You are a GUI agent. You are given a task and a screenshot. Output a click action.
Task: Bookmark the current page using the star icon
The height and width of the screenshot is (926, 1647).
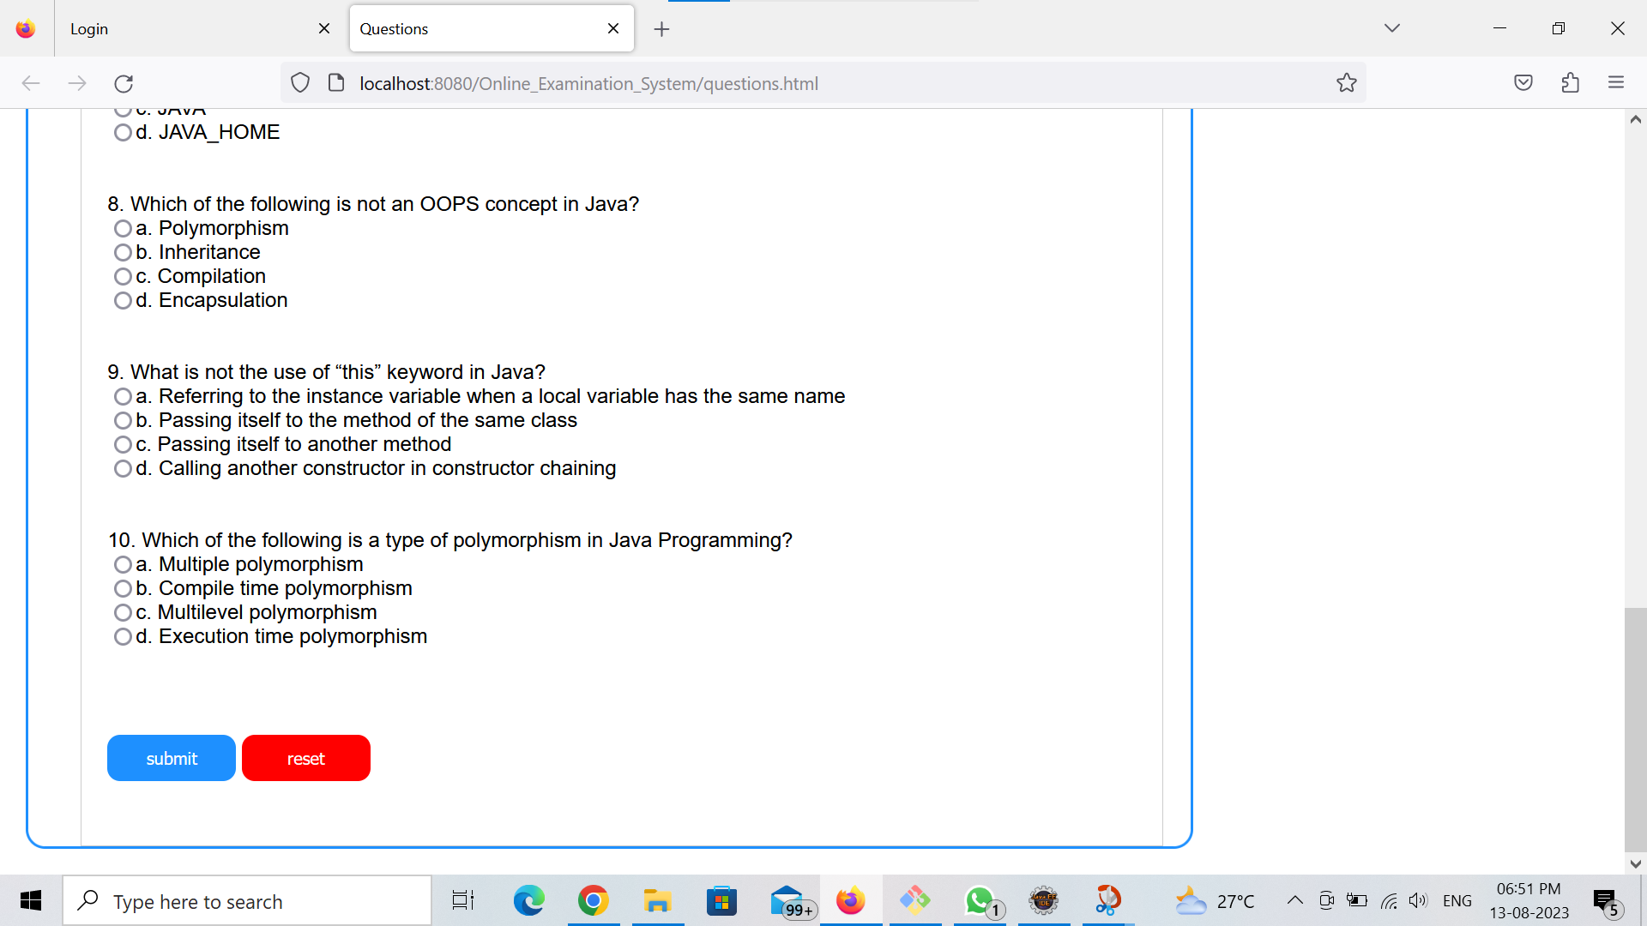[x=1346, y=82]
